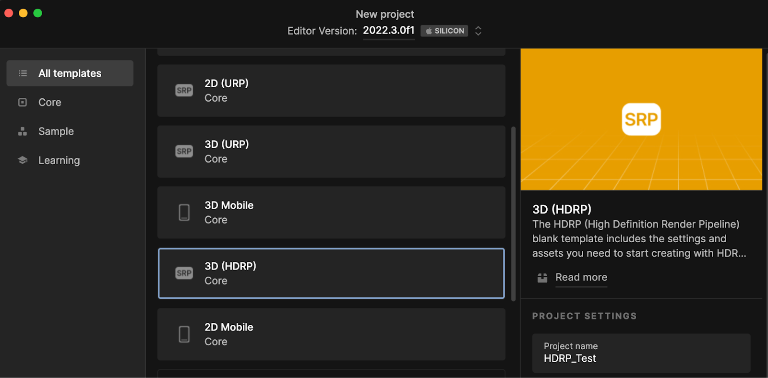The image size is (768, 378).
Task: Open the Editor Version selector arrows
Action: 478,31
